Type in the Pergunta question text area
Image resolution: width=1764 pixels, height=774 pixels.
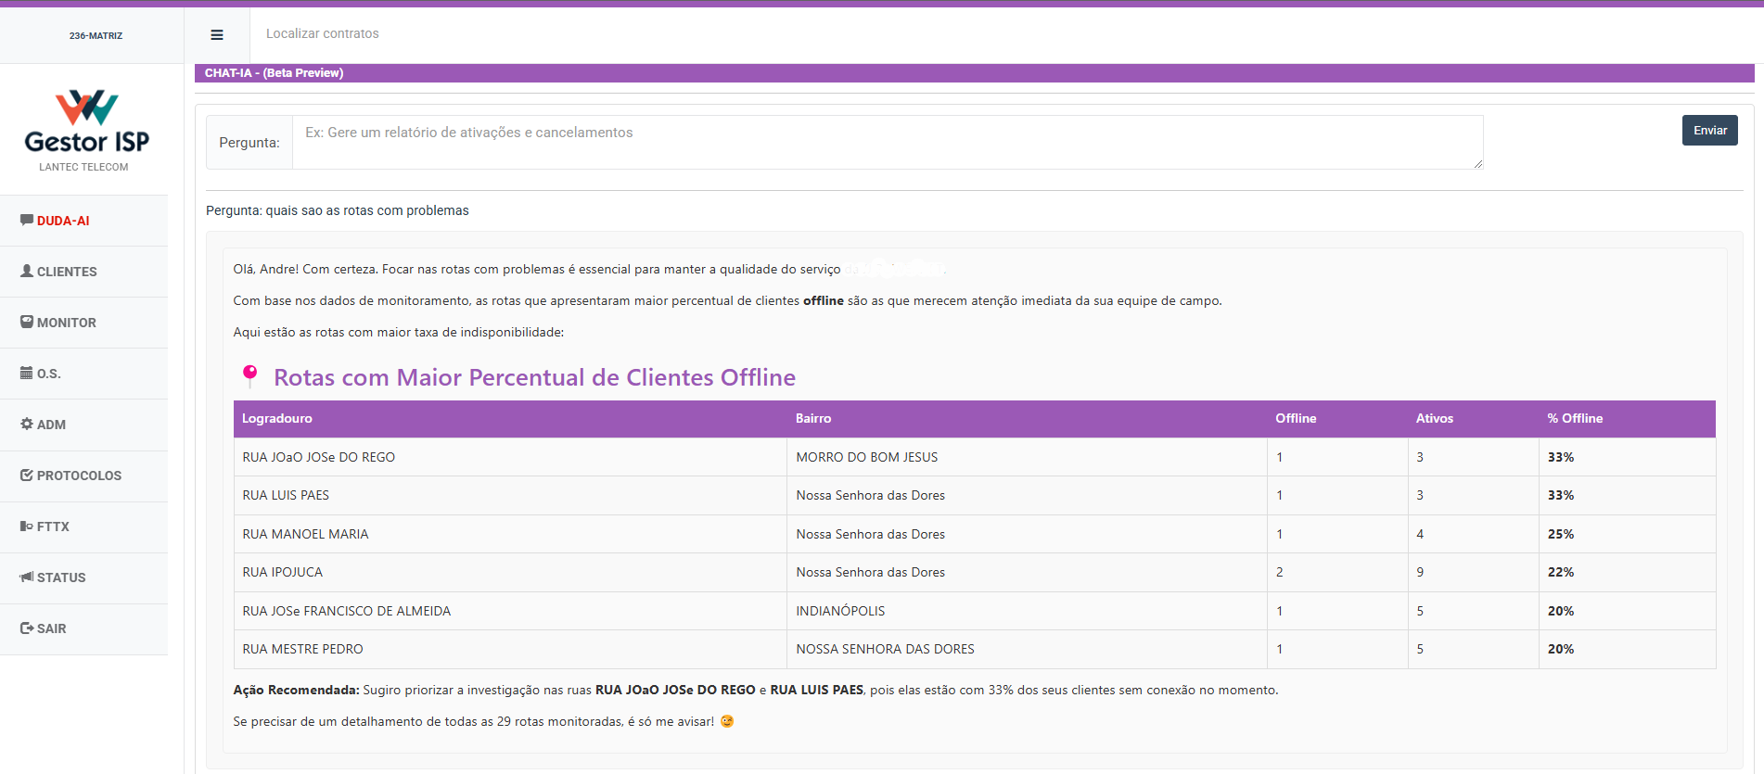(x=887, y=142)
